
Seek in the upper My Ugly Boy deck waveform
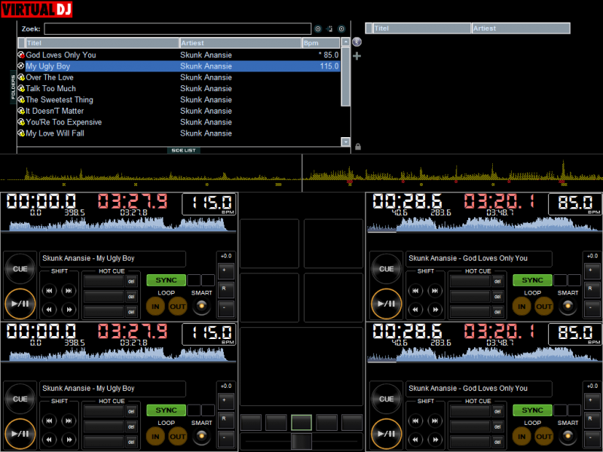(x=118, y=224)
